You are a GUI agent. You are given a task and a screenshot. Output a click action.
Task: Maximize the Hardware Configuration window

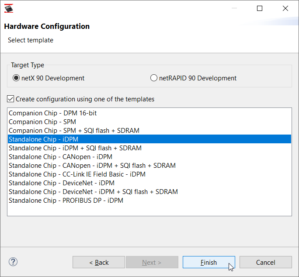coord(260,8)
